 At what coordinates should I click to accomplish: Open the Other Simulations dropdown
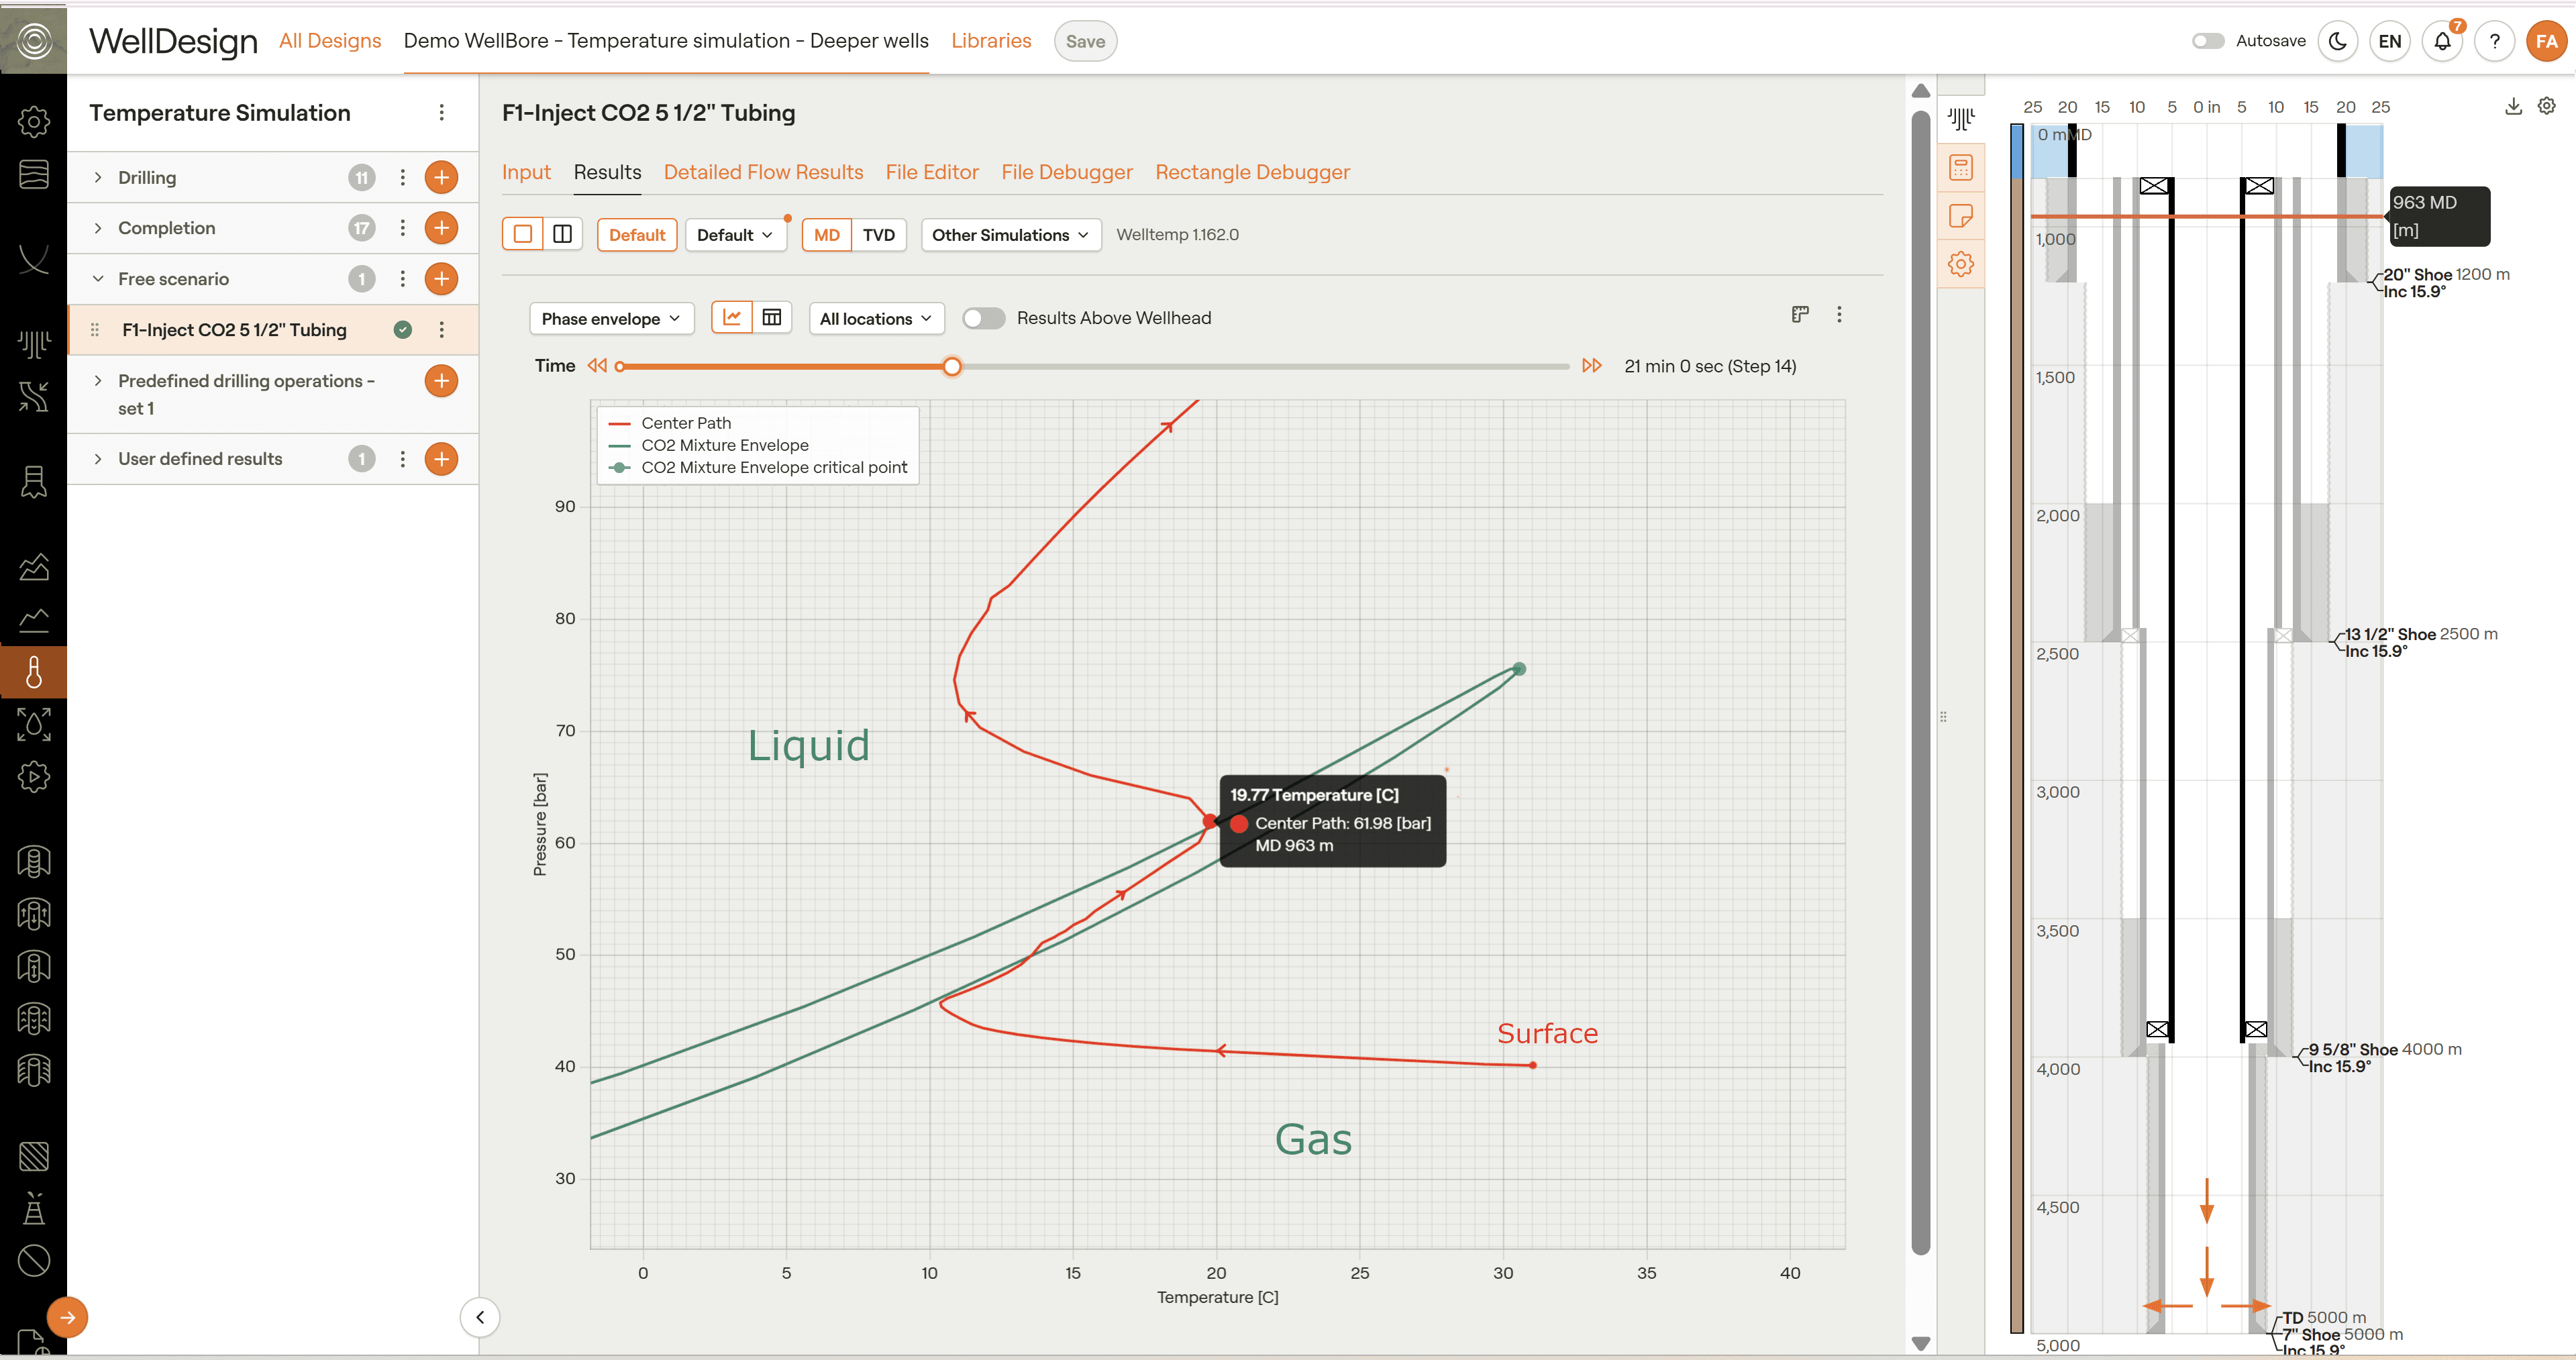[1011, 235]
